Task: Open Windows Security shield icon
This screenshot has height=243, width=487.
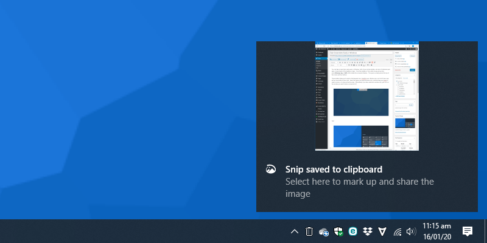Action: (338, 231)
